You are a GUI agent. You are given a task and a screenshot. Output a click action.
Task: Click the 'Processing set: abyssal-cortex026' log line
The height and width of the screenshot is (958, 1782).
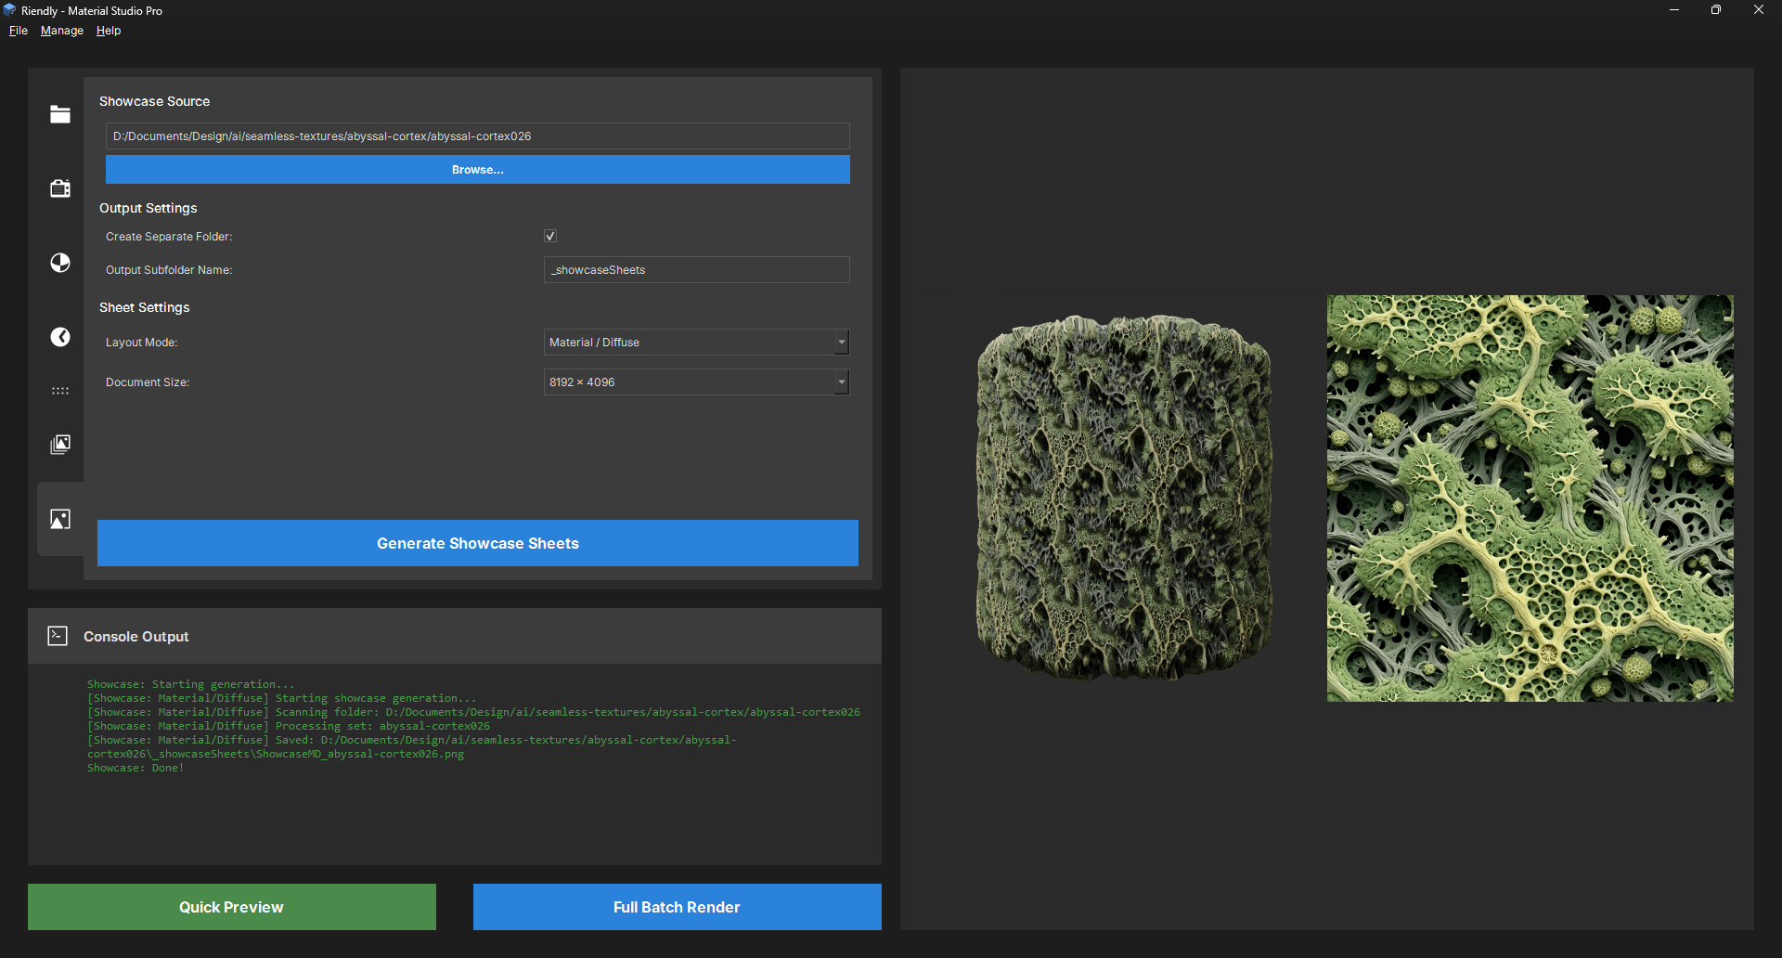pyautogui.click(x=289, y=726)
